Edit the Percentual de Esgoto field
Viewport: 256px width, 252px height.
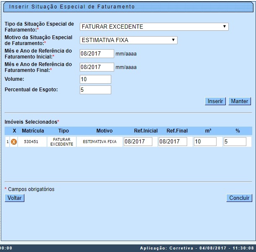point(95,90)
